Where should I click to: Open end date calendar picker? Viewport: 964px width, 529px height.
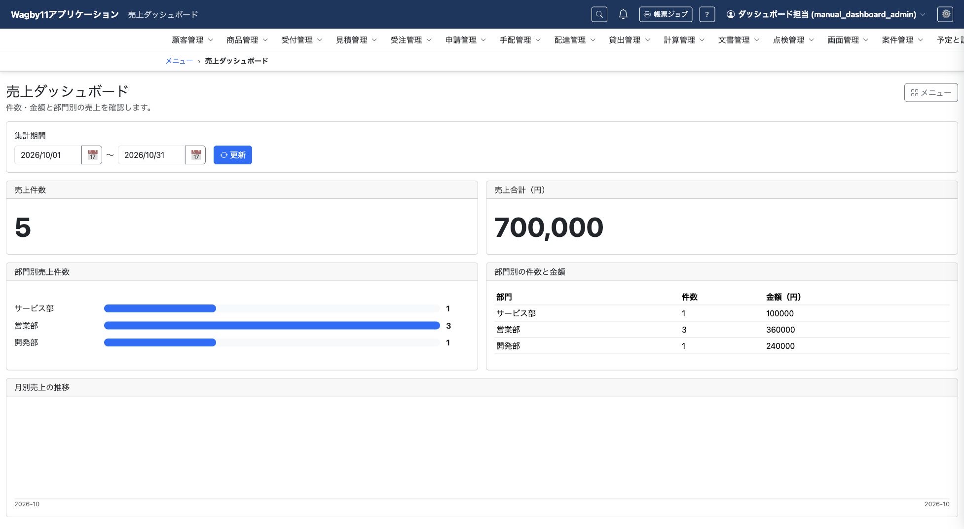pyautogui.click(x=195, y=155)
